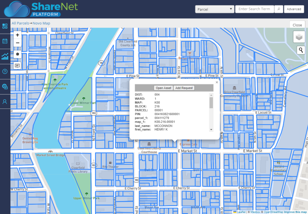The width and height of the screenshot is (308, 214).
Task: Click the Express Cafe map label
Action: pos(188,144)
